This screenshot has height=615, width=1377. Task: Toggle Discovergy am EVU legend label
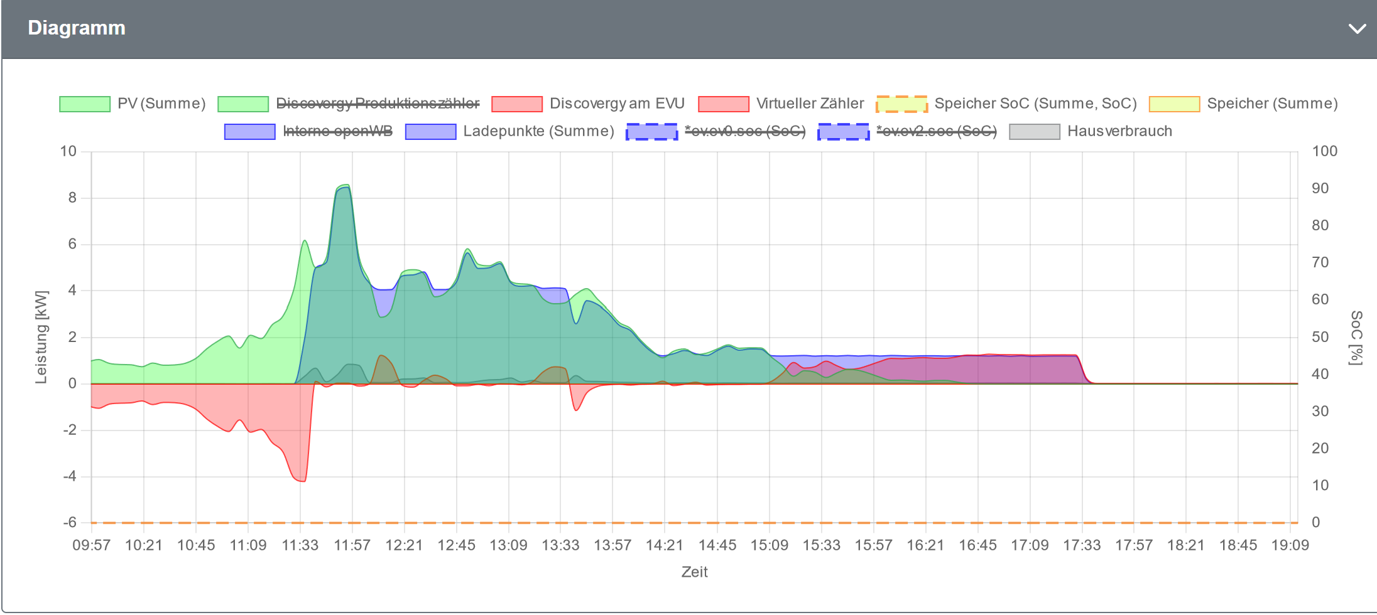pos(616,104)
